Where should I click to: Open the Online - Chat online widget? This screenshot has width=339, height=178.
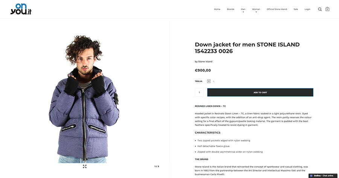(x=323, y=176)
